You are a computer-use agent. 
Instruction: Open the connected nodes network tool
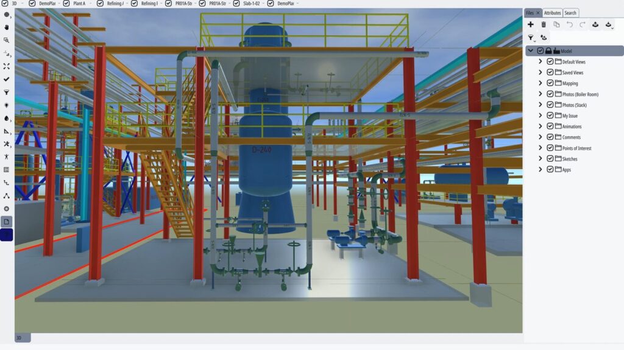point(6,195)
